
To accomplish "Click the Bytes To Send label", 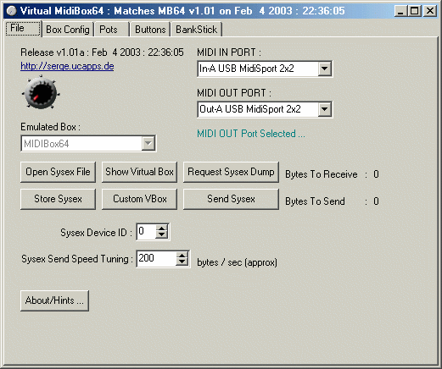I will click(315, 201).
